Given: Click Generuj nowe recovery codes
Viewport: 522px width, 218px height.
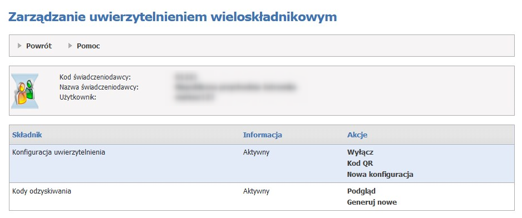Looking at the screenshot, I should tap(372, 202).
